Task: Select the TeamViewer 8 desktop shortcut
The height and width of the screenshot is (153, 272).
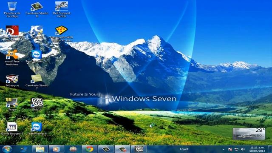Action: pyautogui.click(x=37, y=128)
